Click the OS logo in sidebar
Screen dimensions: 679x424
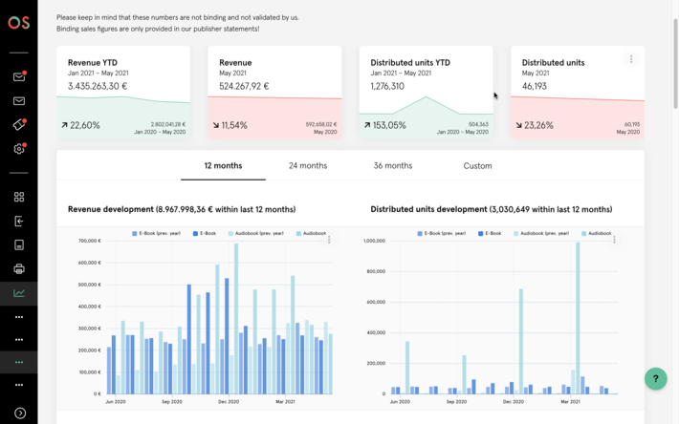(x=18, y=23)
